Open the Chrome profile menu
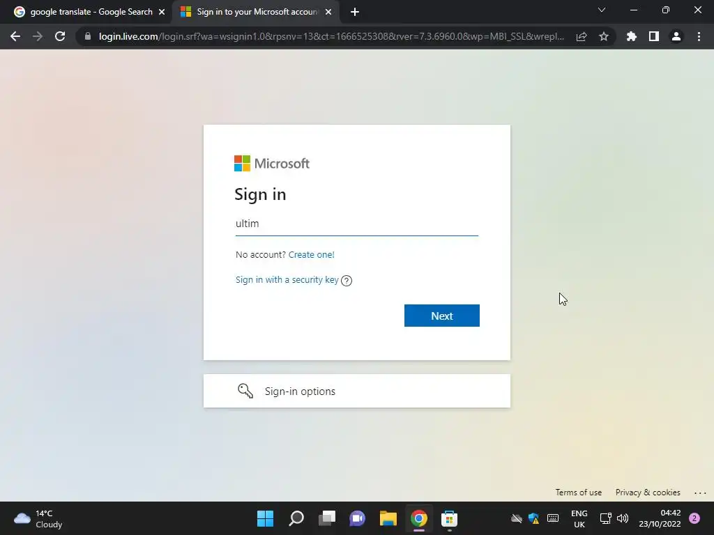Screen dimensions: 714x535 pyautogui.click(x=676, y=36)
